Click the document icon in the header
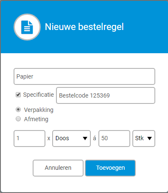 [x=27, y=27]
